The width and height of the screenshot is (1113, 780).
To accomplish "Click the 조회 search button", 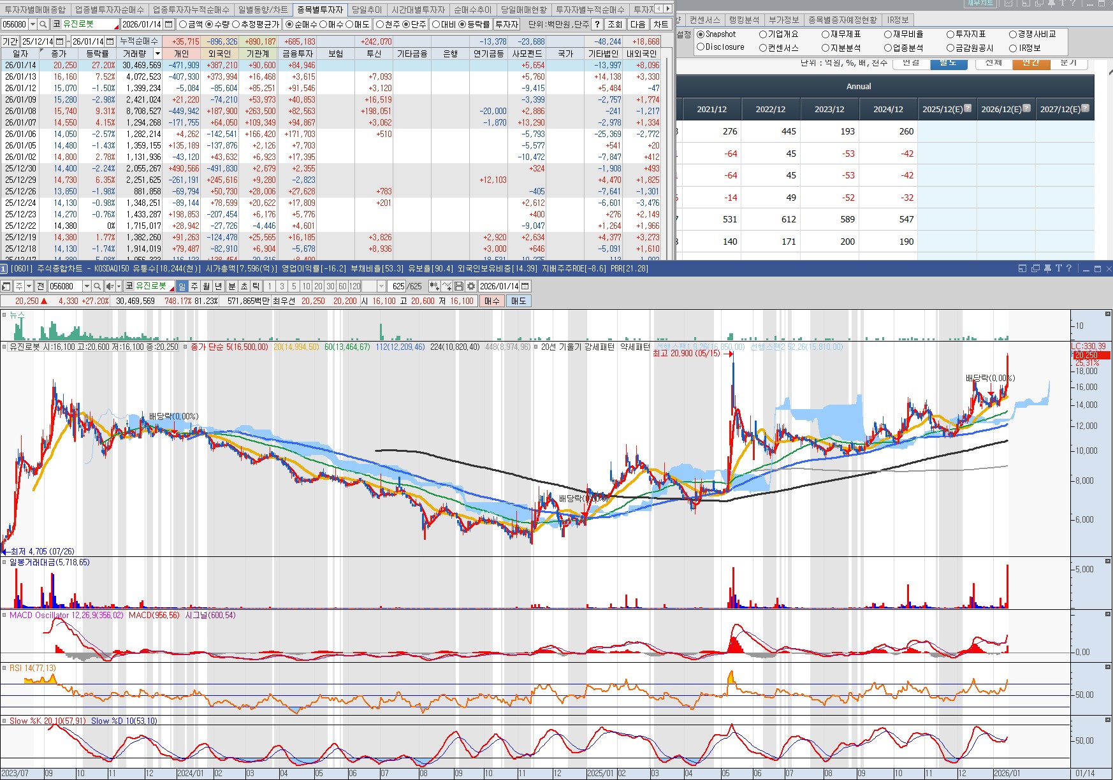I will coord(615,24).
